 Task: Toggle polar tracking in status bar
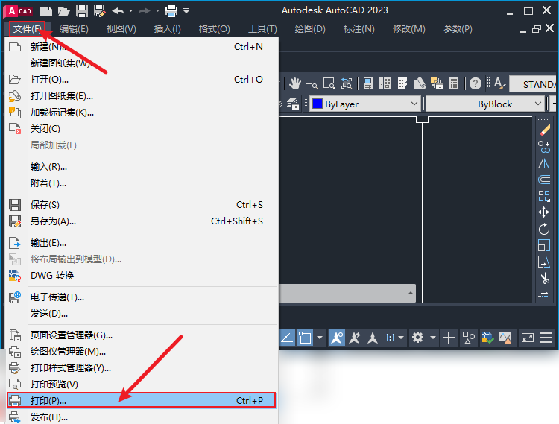click(x=287, y=337)
